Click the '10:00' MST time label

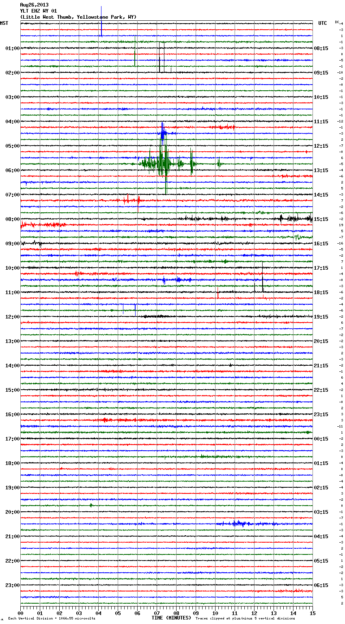[x=13, y=268]
